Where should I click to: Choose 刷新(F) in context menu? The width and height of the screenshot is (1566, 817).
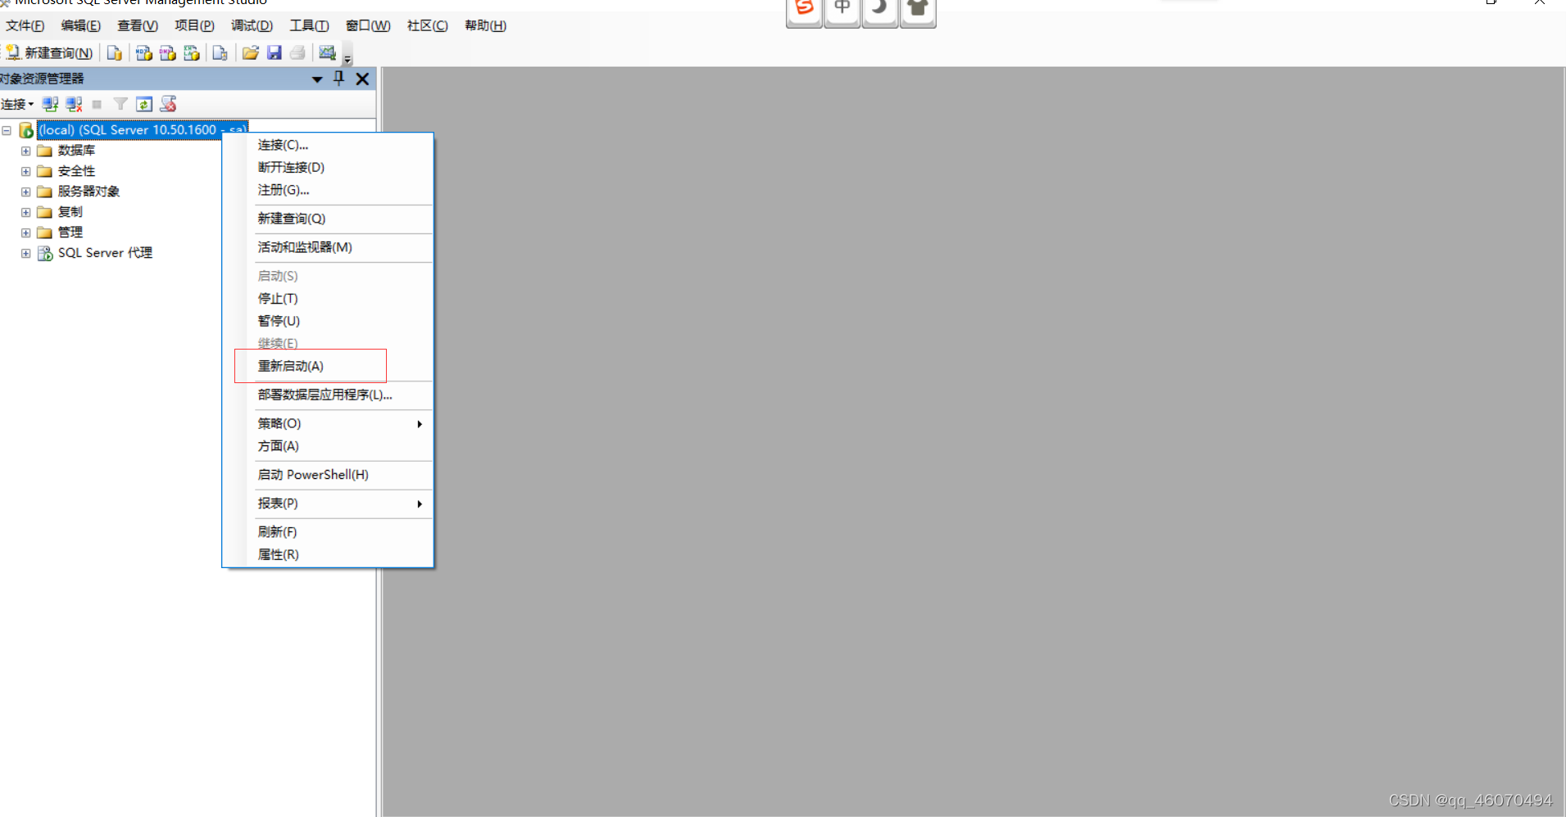click(328, 532)
